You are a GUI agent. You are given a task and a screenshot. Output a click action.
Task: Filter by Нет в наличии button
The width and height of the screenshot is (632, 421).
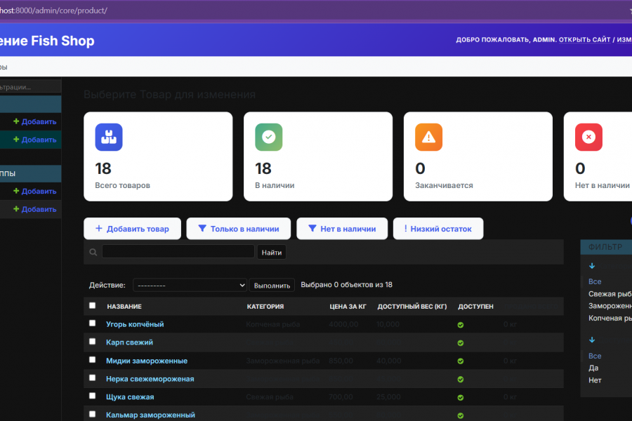pyautogui.click(x=342, y=229)
